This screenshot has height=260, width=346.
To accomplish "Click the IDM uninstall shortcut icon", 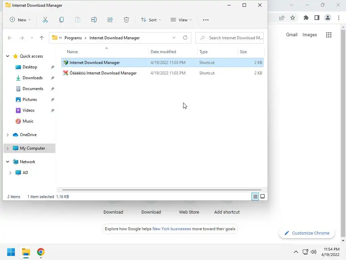I will tap(66, 73).
